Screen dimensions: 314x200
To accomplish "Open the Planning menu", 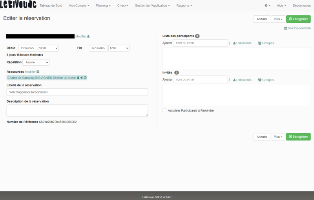I will [103, 5].
